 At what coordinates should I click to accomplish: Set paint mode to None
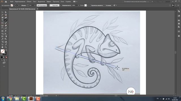click(x=6, y=57)
